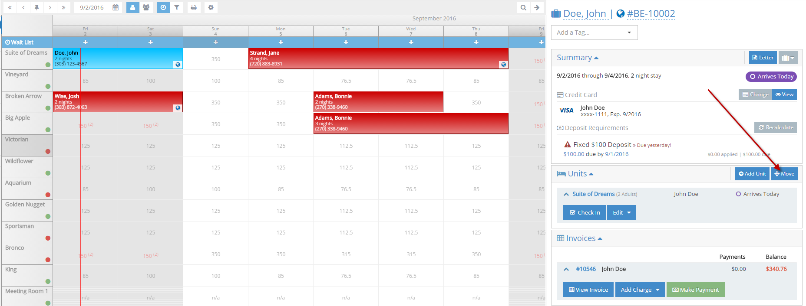Expand the Edit unit dropdown

click(x=621, y=212)
